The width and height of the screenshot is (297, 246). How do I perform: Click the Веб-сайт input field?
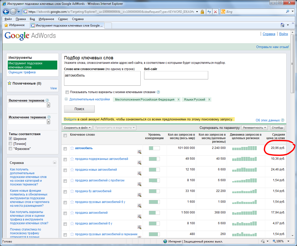coord(176,75)
